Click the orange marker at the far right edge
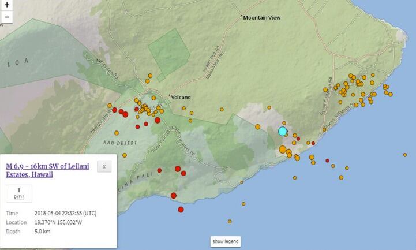 405,154
